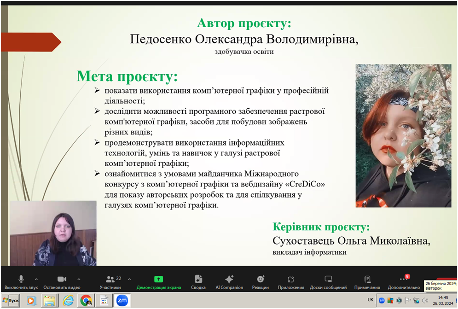Viewport: 458px width, 309px height.
Task: Click the heading "Керівник проєкту:"
Action: pos(321,227)
